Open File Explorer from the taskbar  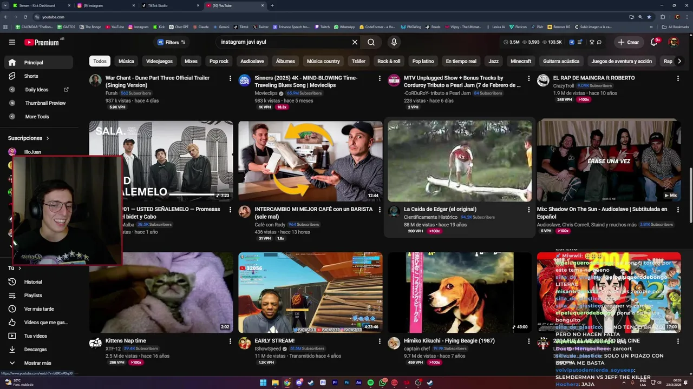(x=275, y=383)
